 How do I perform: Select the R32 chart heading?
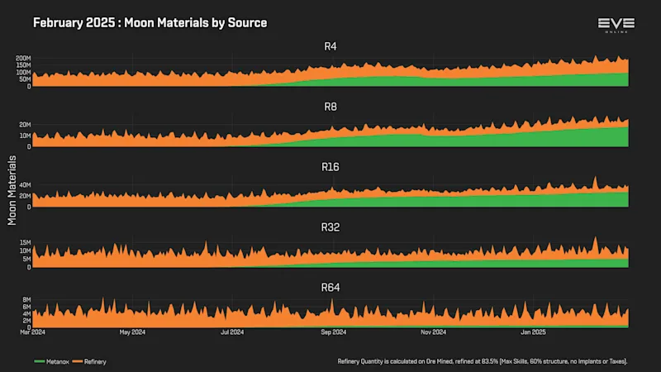point(330,227)
